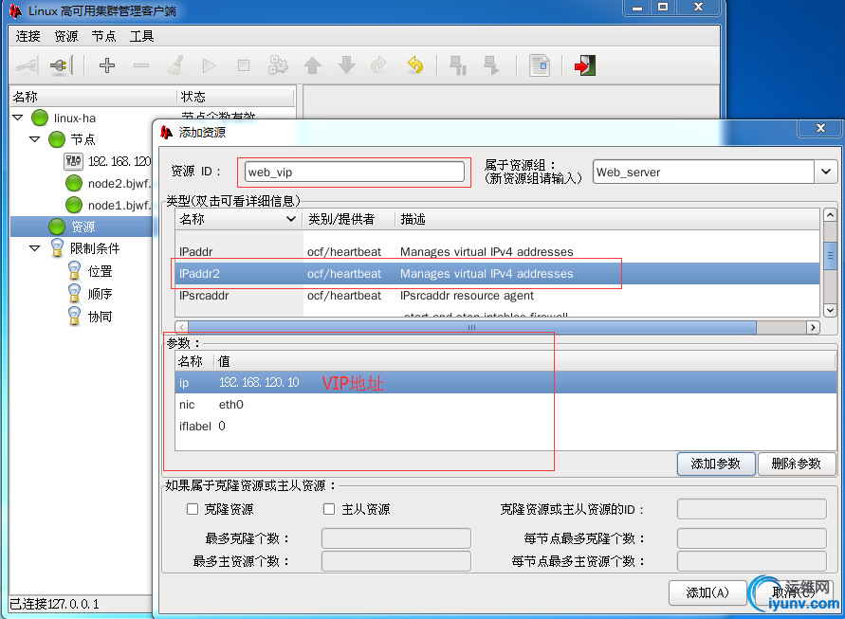Select the iflabel parameter row
Image resolution: width=845 pixels, height=619 pixels.
click(506, 427)
